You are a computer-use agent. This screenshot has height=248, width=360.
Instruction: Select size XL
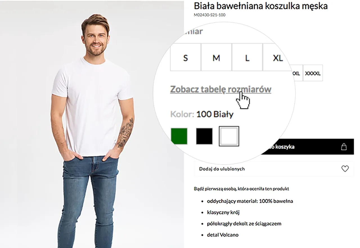[278, 58]
